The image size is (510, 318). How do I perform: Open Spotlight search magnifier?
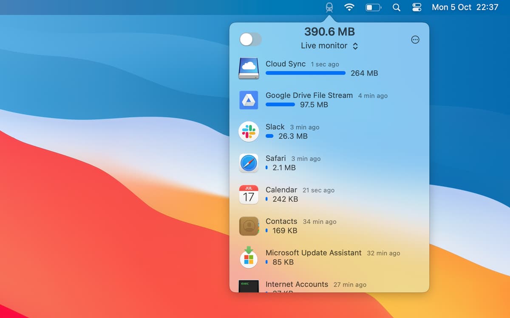click(x=396, y=7)
